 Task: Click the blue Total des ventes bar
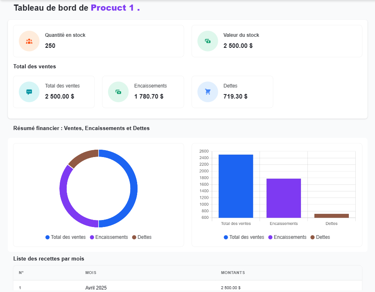[236, 186]
